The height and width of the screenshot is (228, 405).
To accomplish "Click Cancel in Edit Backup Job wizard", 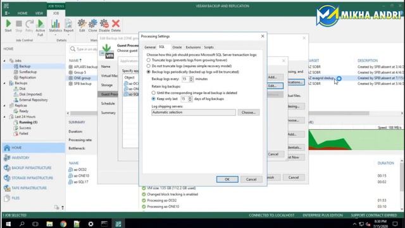I will tap(294, 177).
